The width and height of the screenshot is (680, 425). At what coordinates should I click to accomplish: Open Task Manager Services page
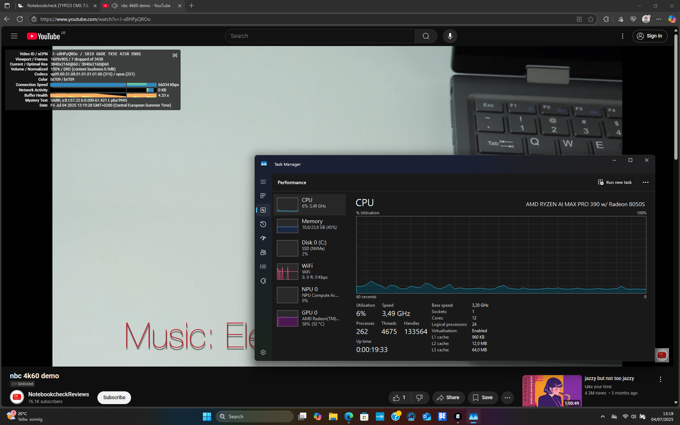click(263, 281)
